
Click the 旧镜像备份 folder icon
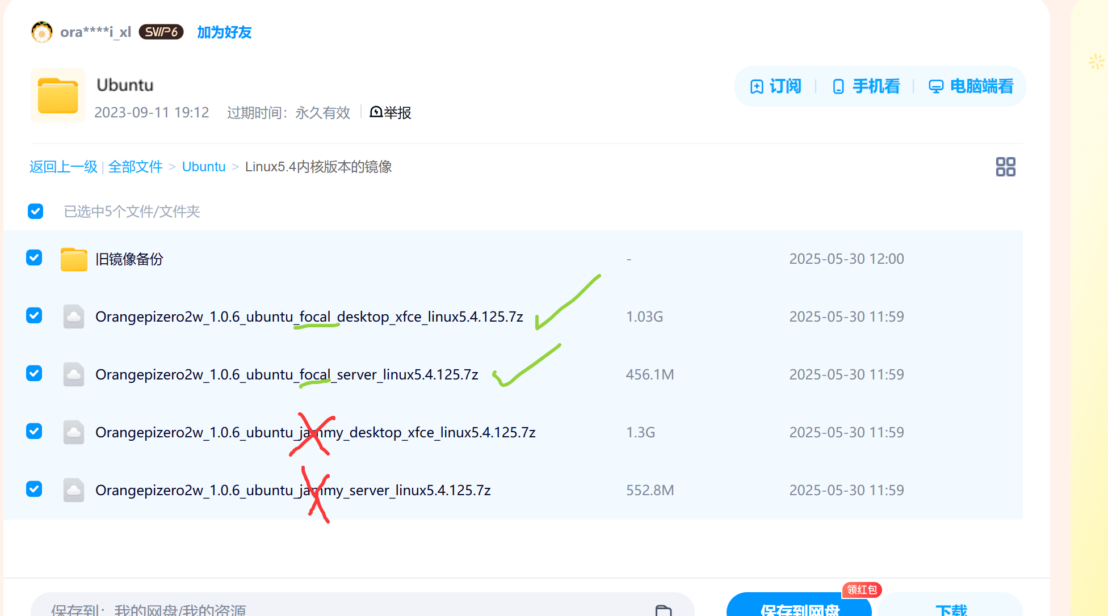tap(74, 259)
